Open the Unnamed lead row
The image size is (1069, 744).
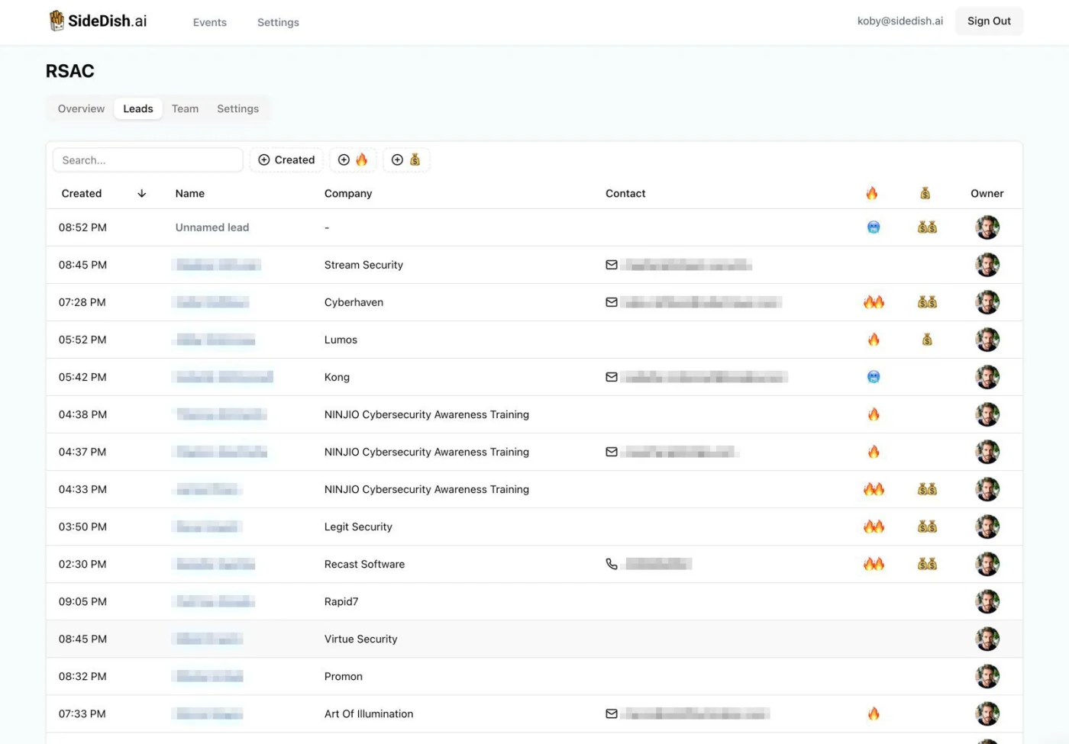(534, 227)
